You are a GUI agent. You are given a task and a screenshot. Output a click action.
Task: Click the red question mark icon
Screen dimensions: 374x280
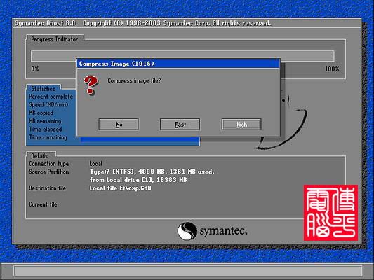point(91,85)
